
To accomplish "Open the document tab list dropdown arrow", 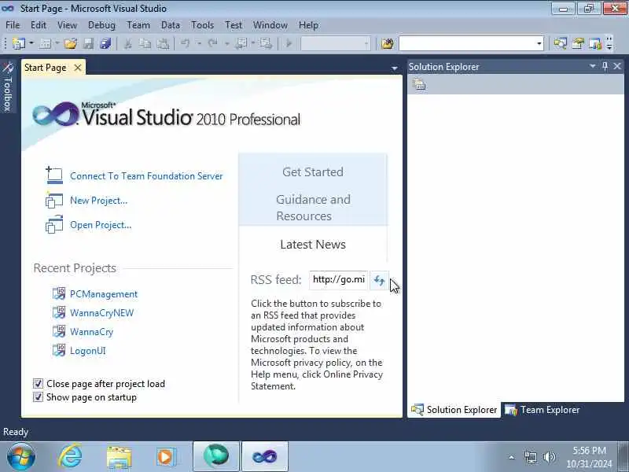I will [395, 68].
